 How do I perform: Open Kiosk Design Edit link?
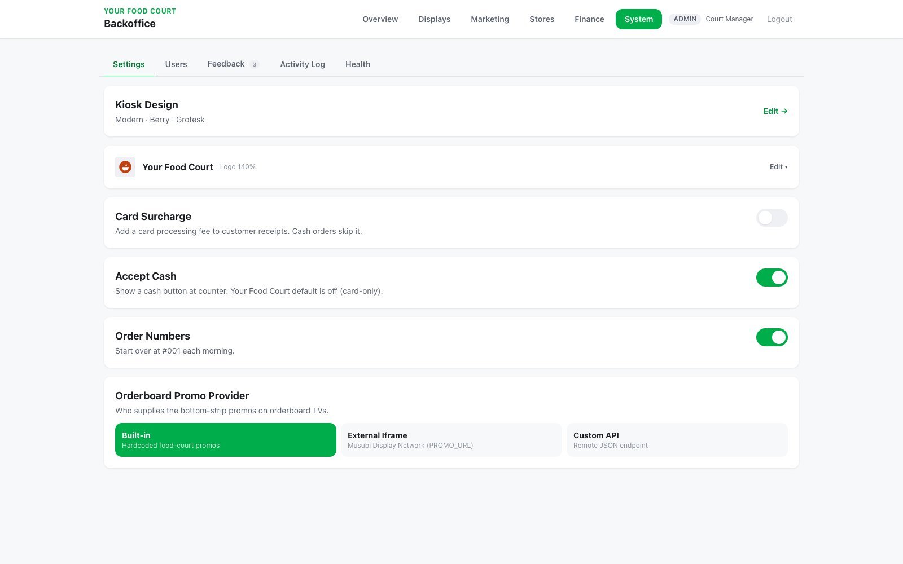775,111
